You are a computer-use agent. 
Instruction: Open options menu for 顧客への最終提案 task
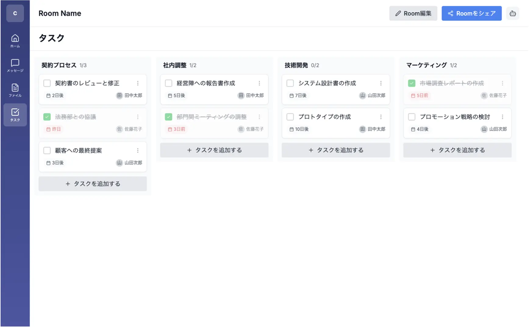(x=138, y=150)
